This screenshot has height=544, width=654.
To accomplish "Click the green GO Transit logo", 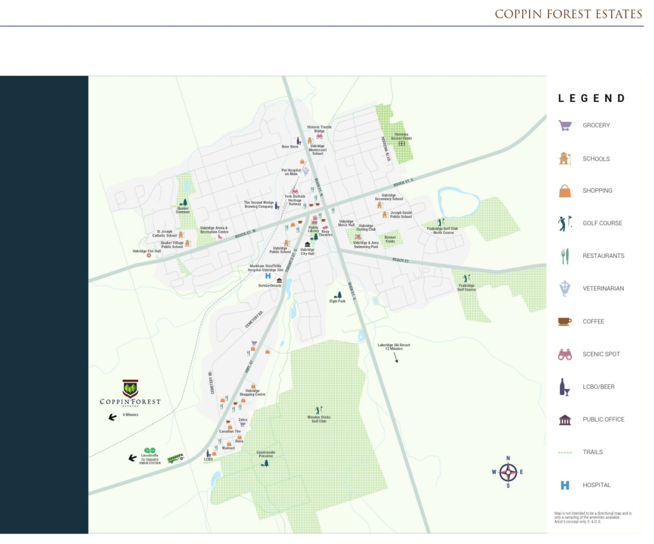I will tap(150, 450).
